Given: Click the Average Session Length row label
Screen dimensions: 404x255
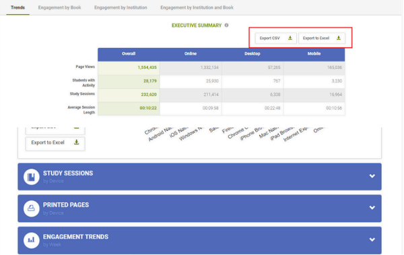Looking at the screenshot, I should pos(81,110).
